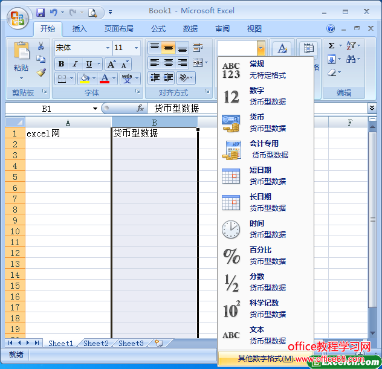The image size is (382, 369).
Task: Center text horizontally
Action: 169,63
